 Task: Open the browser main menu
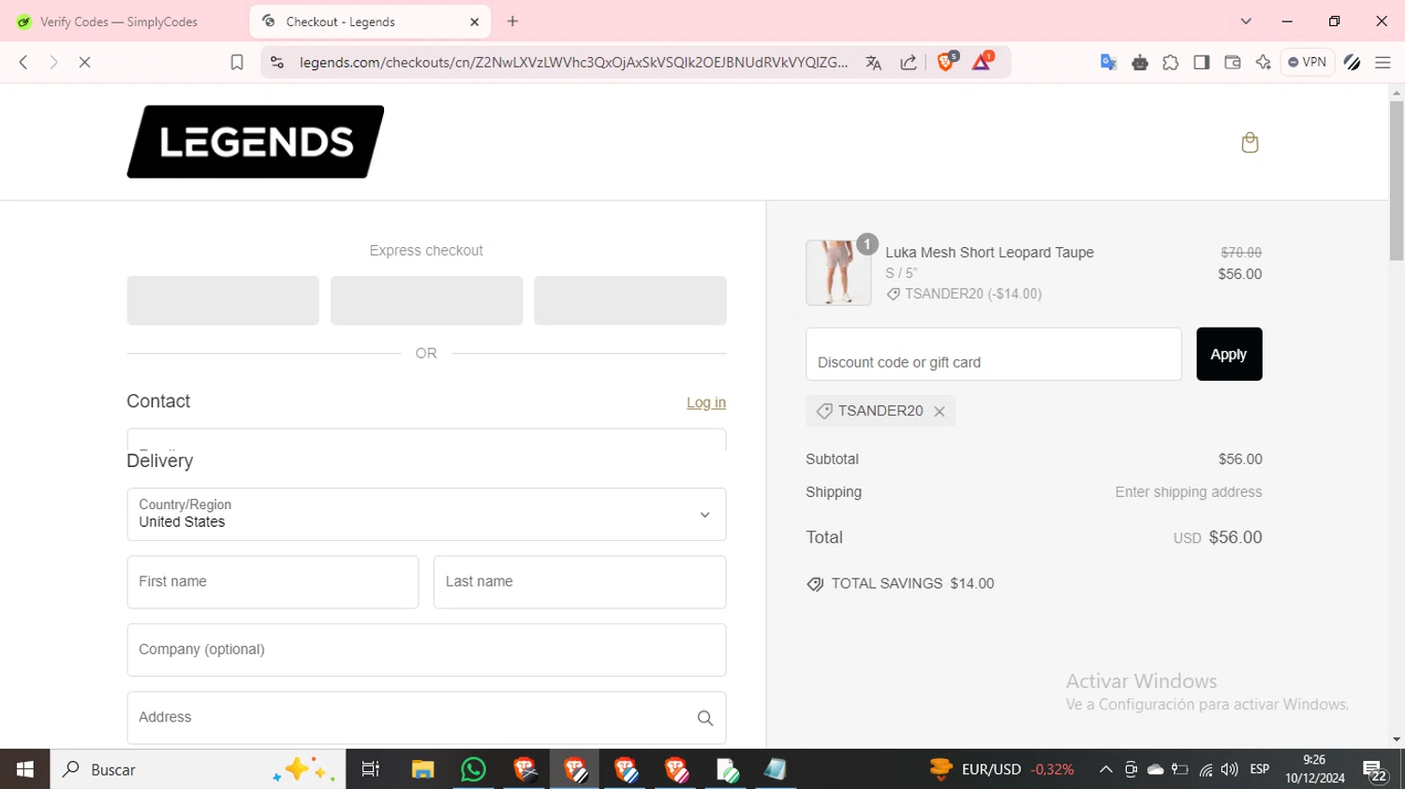pyautogui.click(x=1383, y=63)
